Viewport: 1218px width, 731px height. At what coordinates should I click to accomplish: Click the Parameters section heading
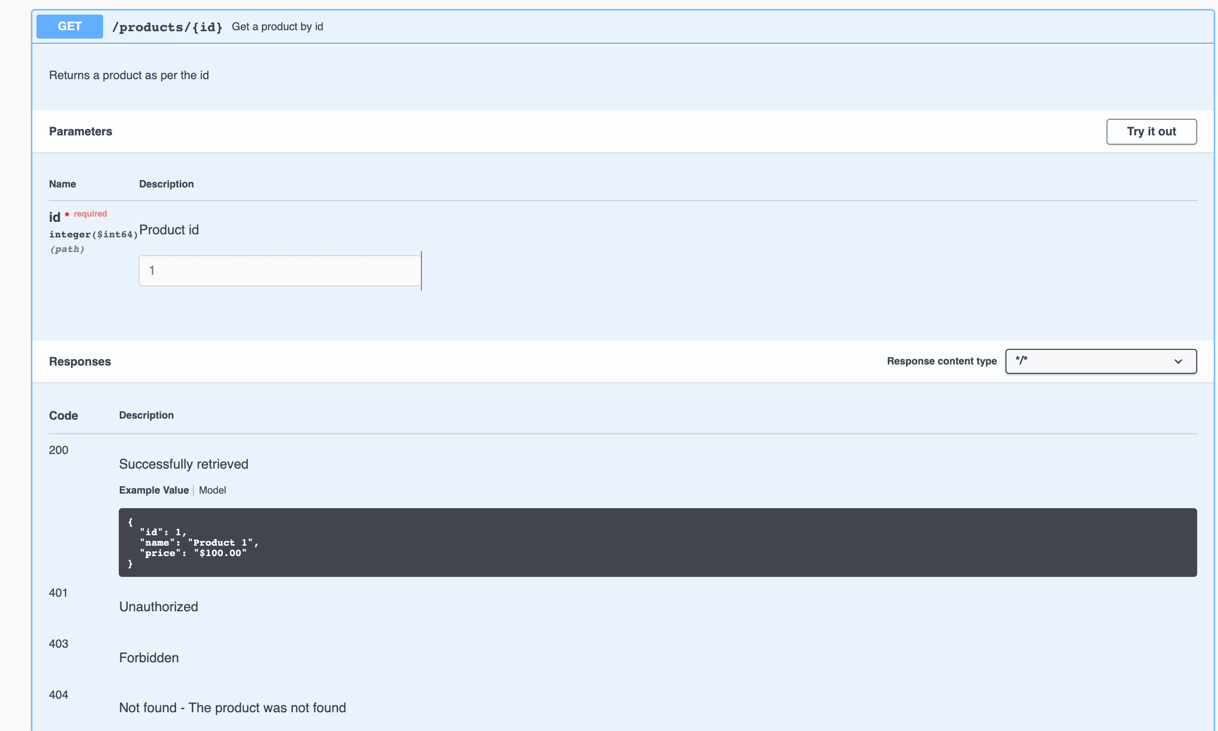(80, 131)
